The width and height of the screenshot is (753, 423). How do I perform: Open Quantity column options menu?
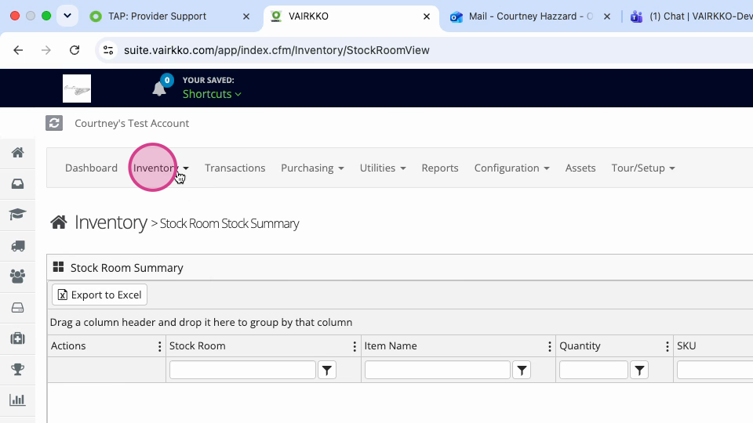pyautogui.click(x=667, y=346)
